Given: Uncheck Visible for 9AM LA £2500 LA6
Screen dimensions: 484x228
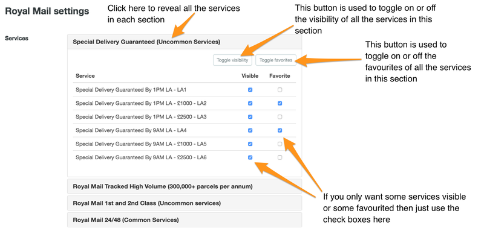Looking at the screenshot, I should pyautogui.click(x=250, y=157).
